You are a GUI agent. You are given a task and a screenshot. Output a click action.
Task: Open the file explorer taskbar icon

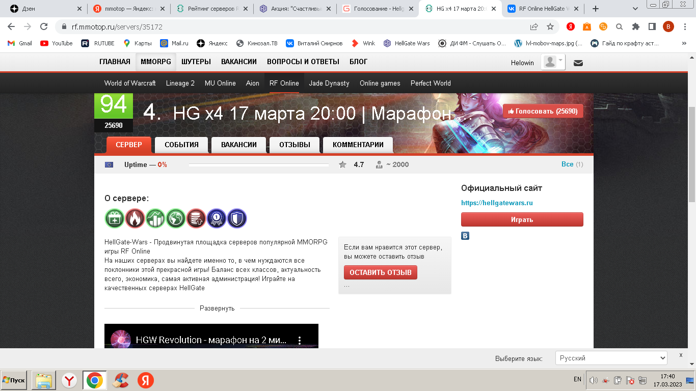(44, 380)
